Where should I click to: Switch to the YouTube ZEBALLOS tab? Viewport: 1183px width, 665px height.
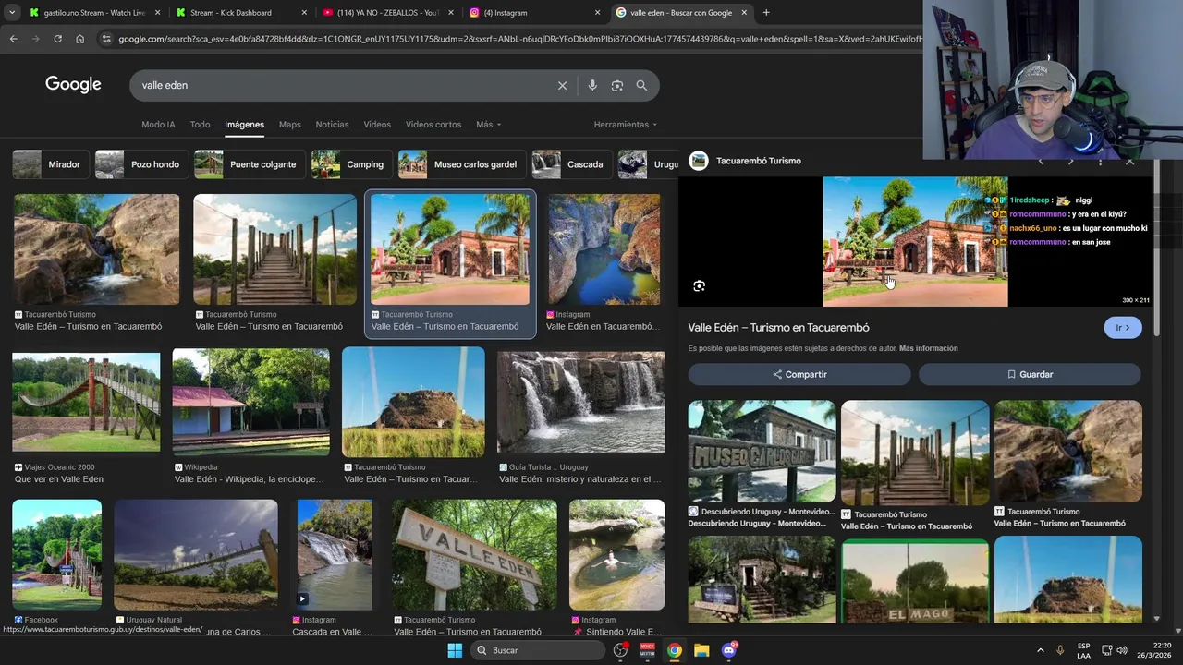click(x=388, y=13)
